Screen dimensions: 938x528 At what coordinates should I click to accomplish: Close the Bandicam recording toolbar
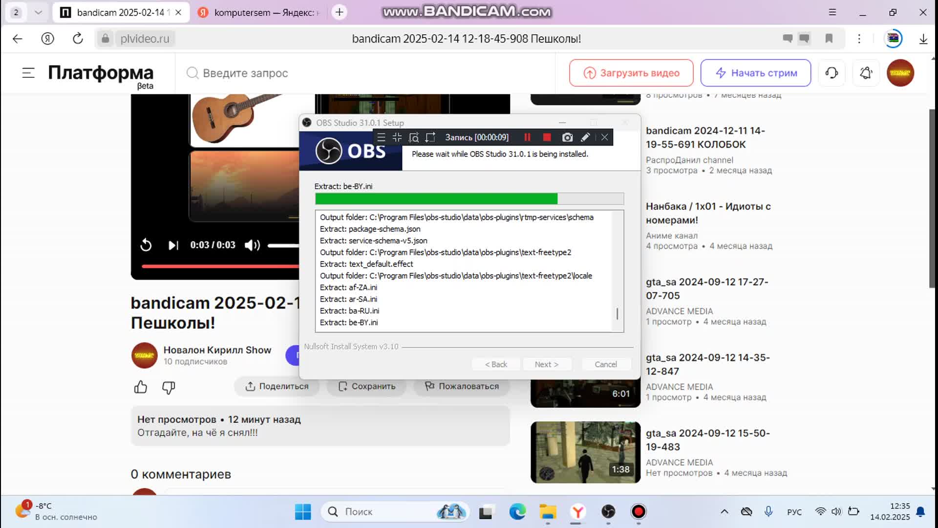click(x=604, y=137)
